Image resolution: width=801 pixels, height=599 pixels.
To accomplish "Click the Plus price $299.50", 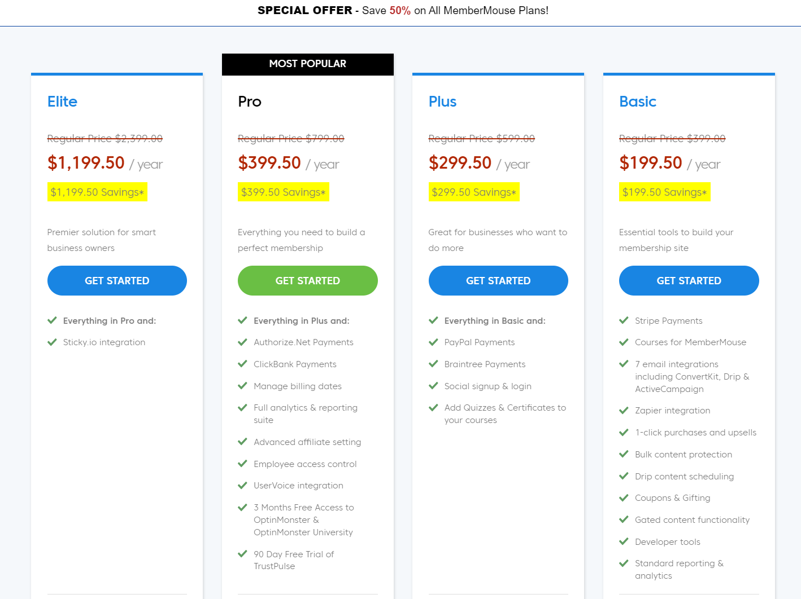I will pyautogui.click(x=460, y=162).
